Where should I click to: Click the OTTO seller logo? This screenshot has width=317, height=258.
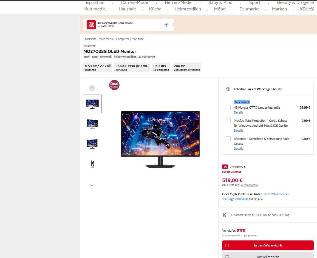pyautogui.click(x=241, y=230)
